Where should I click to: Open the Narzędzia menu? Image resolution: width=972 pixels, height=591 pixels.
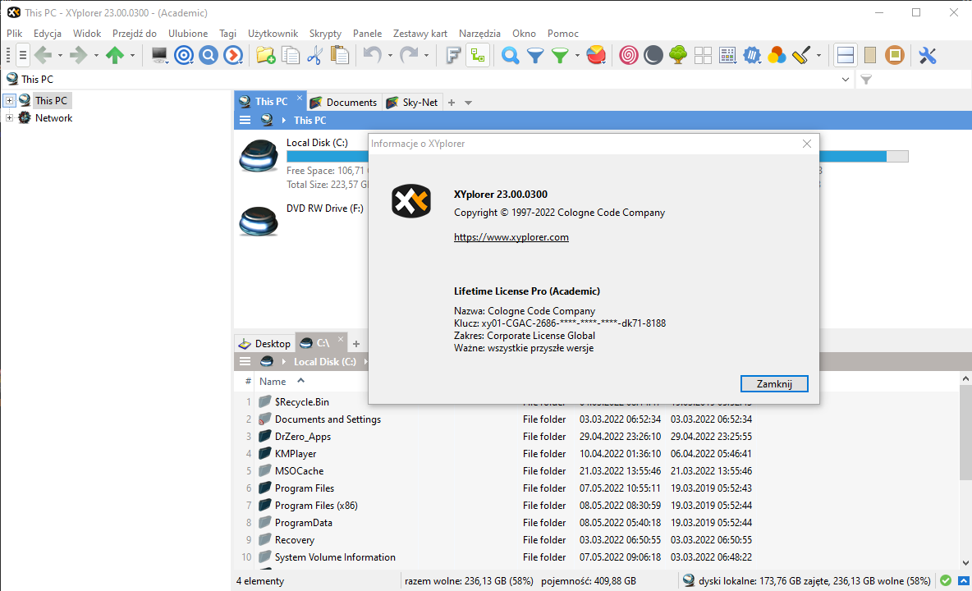[x=479, y=34]
